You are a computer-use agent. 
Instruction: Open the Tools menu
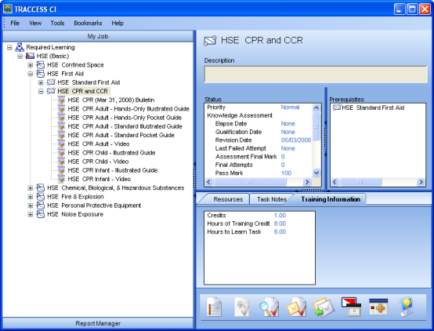tap(57, 23)
